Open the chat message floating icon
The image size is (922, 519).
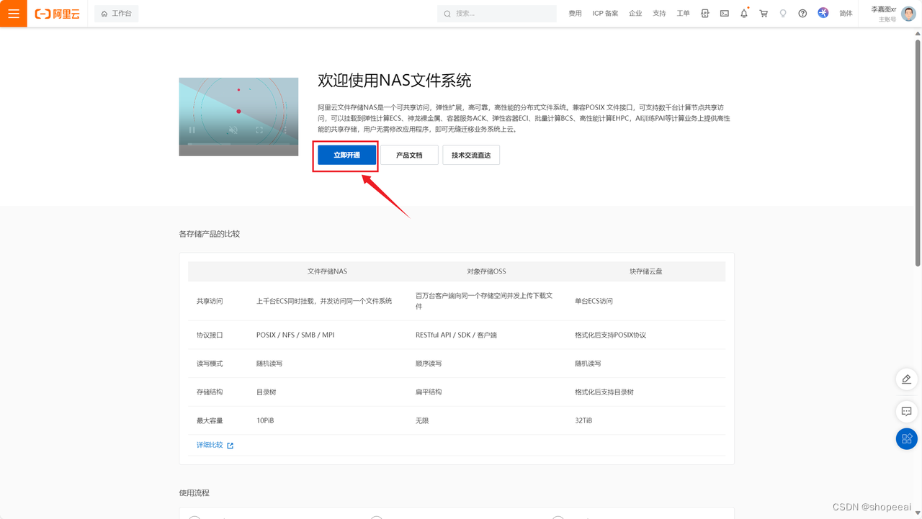906,411
